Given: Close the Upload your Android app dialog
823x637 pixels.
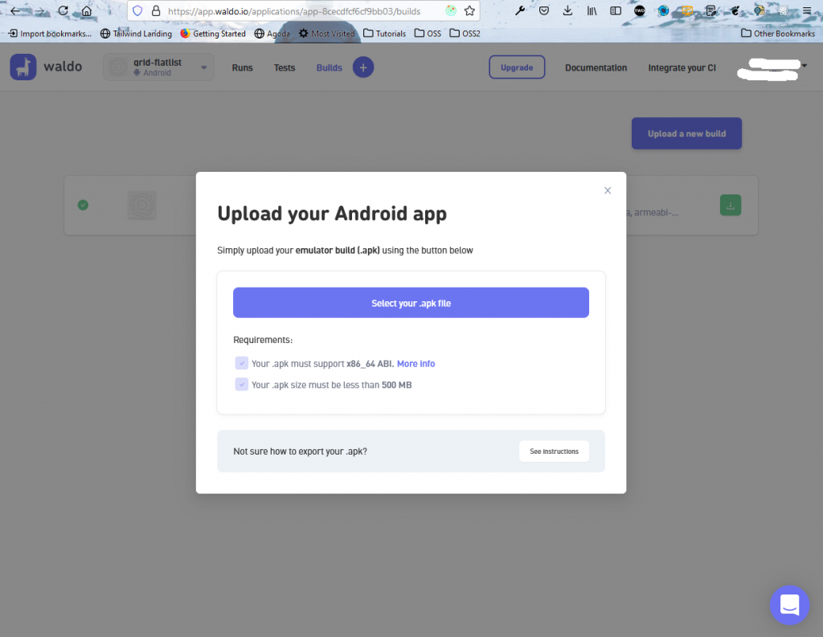Looking at the screenshot, I should (x=608, y=190).
